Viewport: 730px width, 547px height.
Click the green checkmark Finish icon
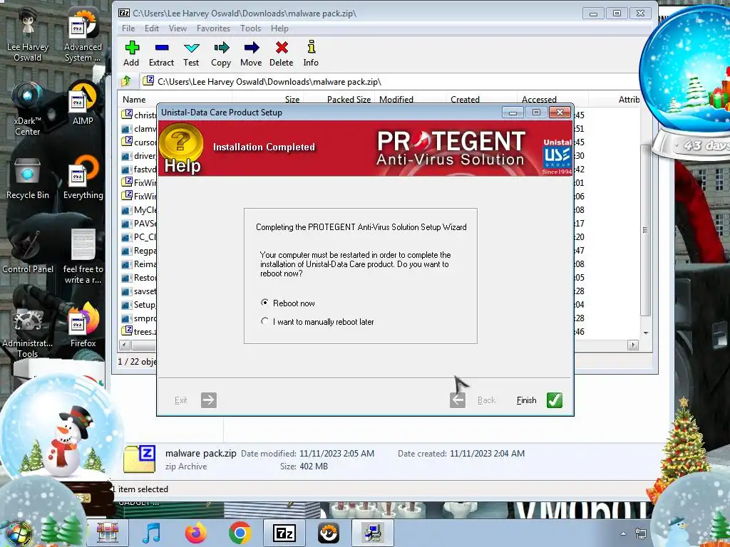pyautogui.click(x=555, y=400)
